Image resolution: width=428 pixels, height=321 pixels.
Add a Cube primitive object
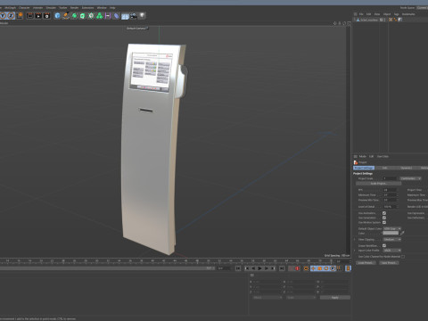point(58,16)
